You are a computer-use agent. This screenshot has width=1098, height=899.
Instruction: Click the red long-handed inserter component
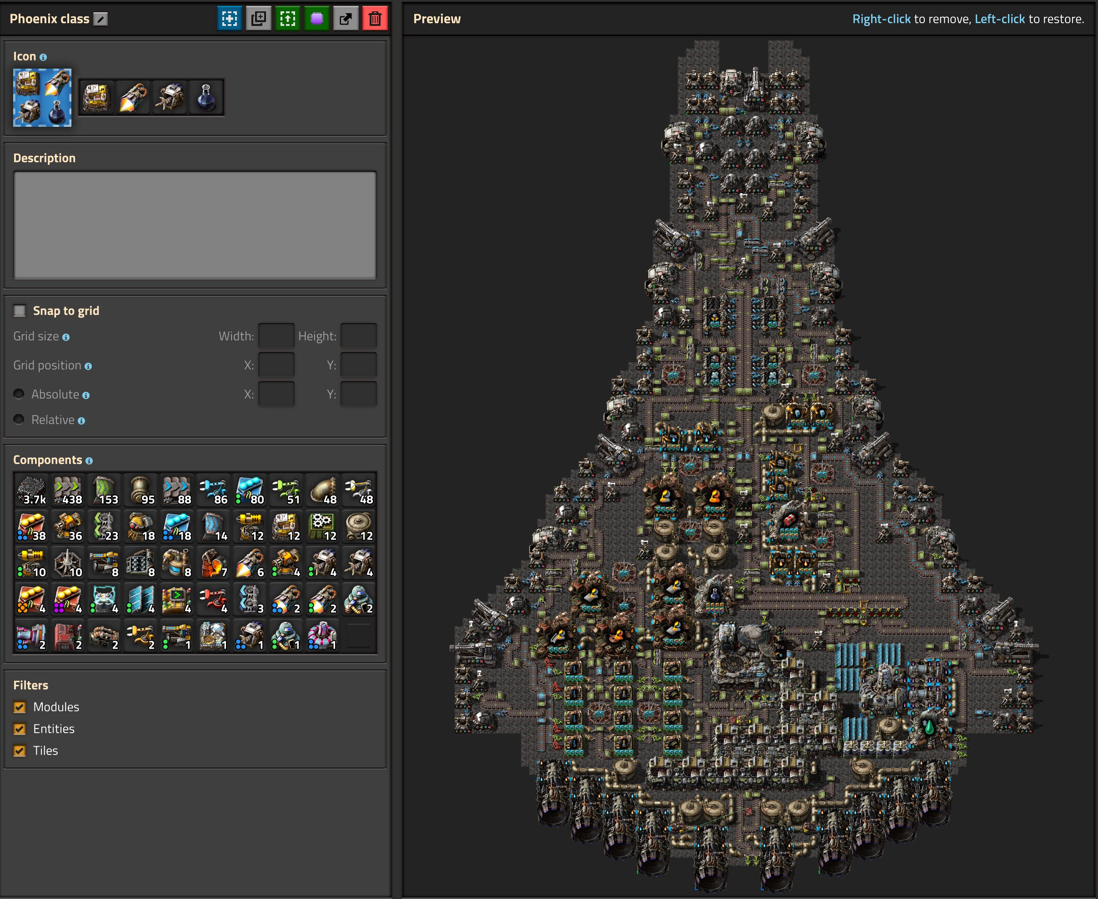coord(213,599)
